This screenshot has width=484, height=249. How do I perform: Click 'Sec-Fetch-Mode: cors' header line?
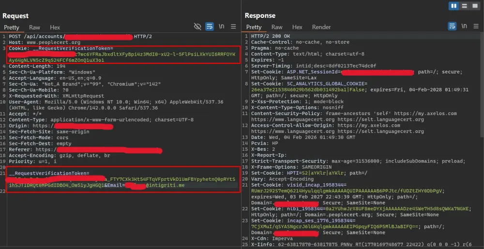(39, 137)
